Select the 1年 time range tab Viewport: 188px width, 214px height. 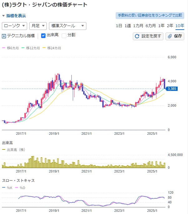coord(161,26)
